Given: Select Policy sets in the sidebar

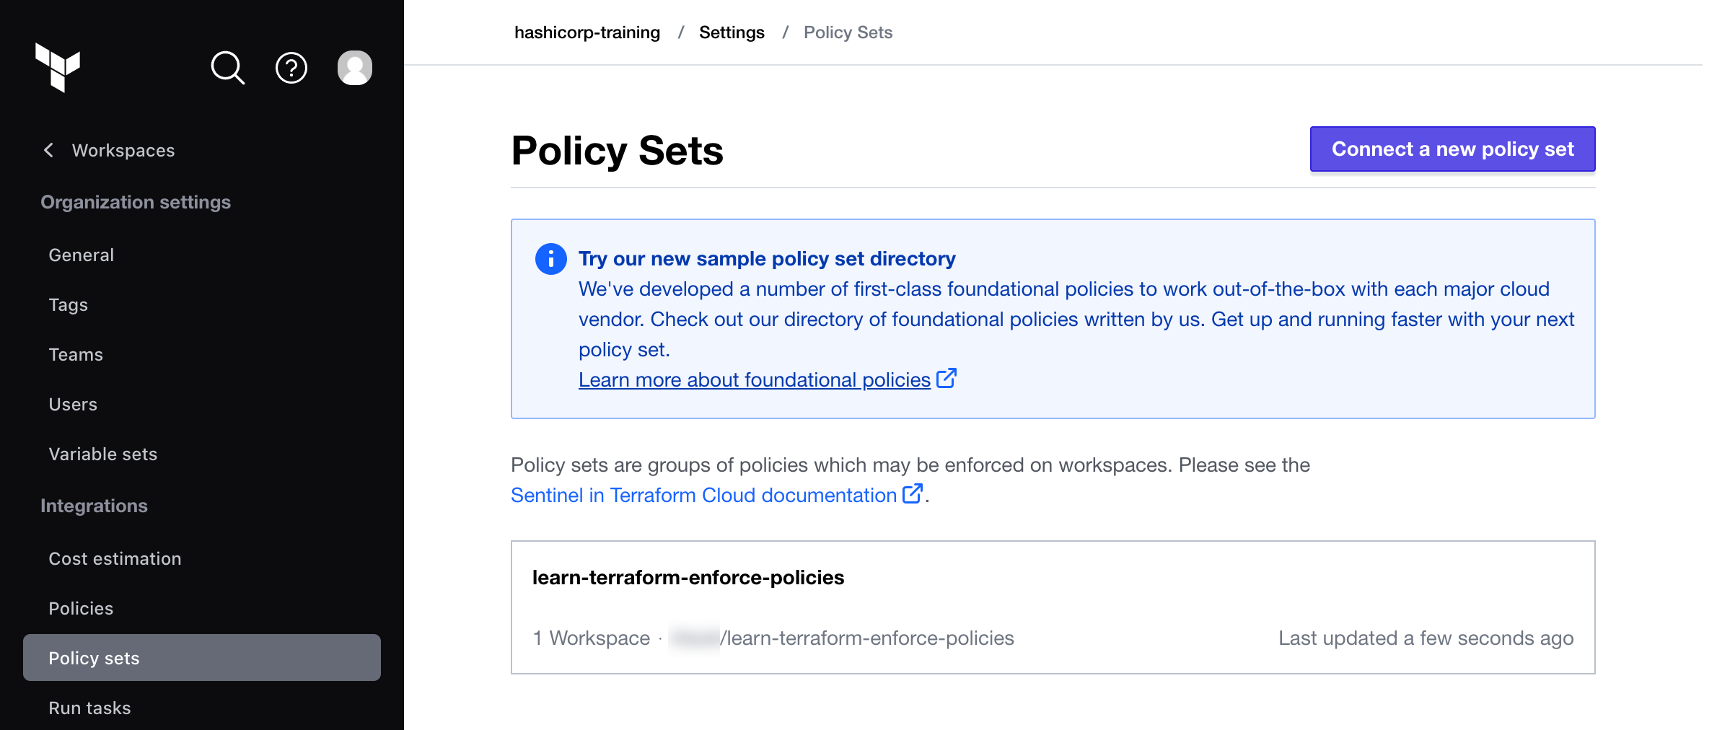Looking at the screenshot, I should coord(95,657).
